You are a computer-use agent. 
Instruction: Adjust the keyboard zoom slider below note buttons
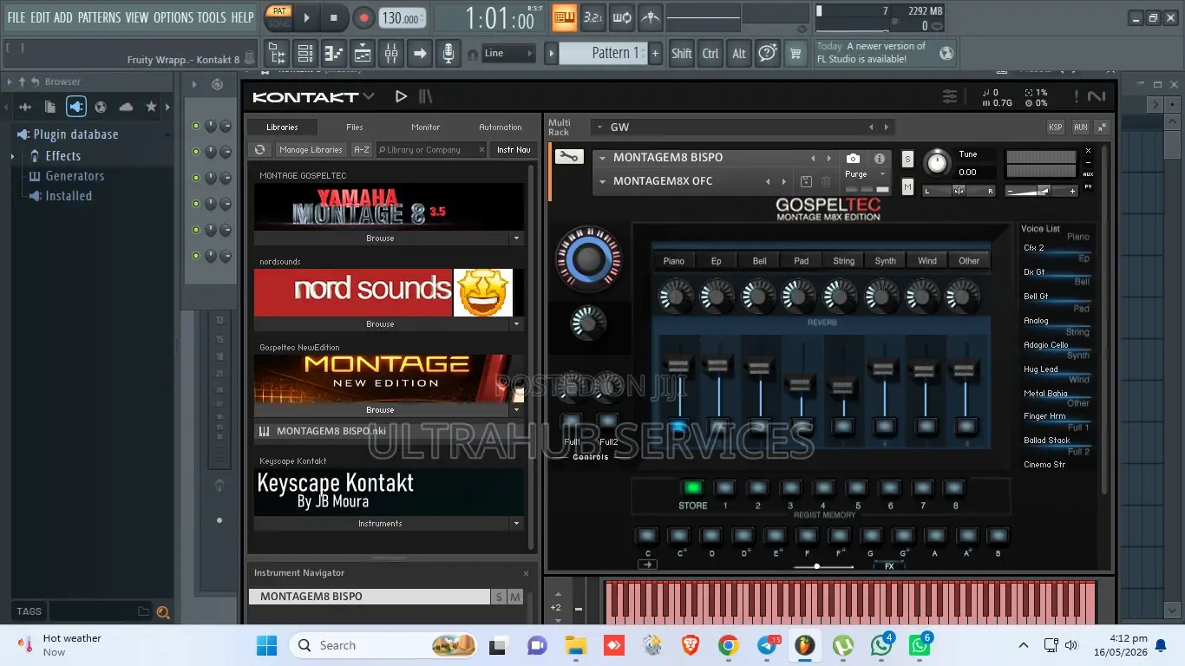point(823,566)
